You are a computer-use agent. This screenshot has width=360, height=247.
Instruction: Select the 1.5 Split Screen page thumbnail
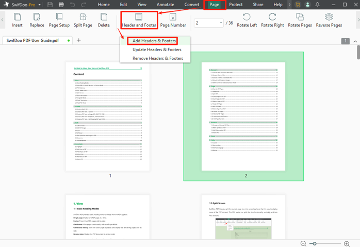tap(243, 217)
